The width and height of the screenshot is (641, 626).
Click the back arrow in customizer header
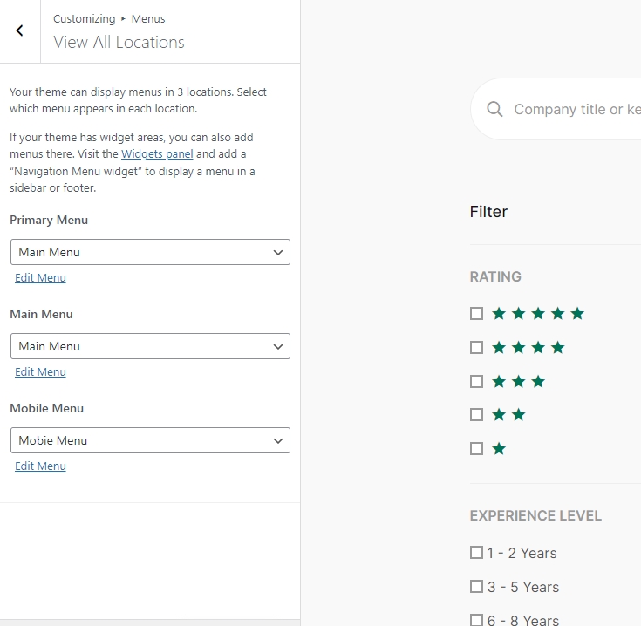[x=19, y=31]
